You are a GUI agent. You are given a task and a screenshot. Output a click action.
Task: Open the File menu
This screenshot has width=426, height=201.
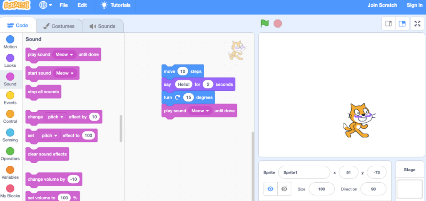coord(63,5)
